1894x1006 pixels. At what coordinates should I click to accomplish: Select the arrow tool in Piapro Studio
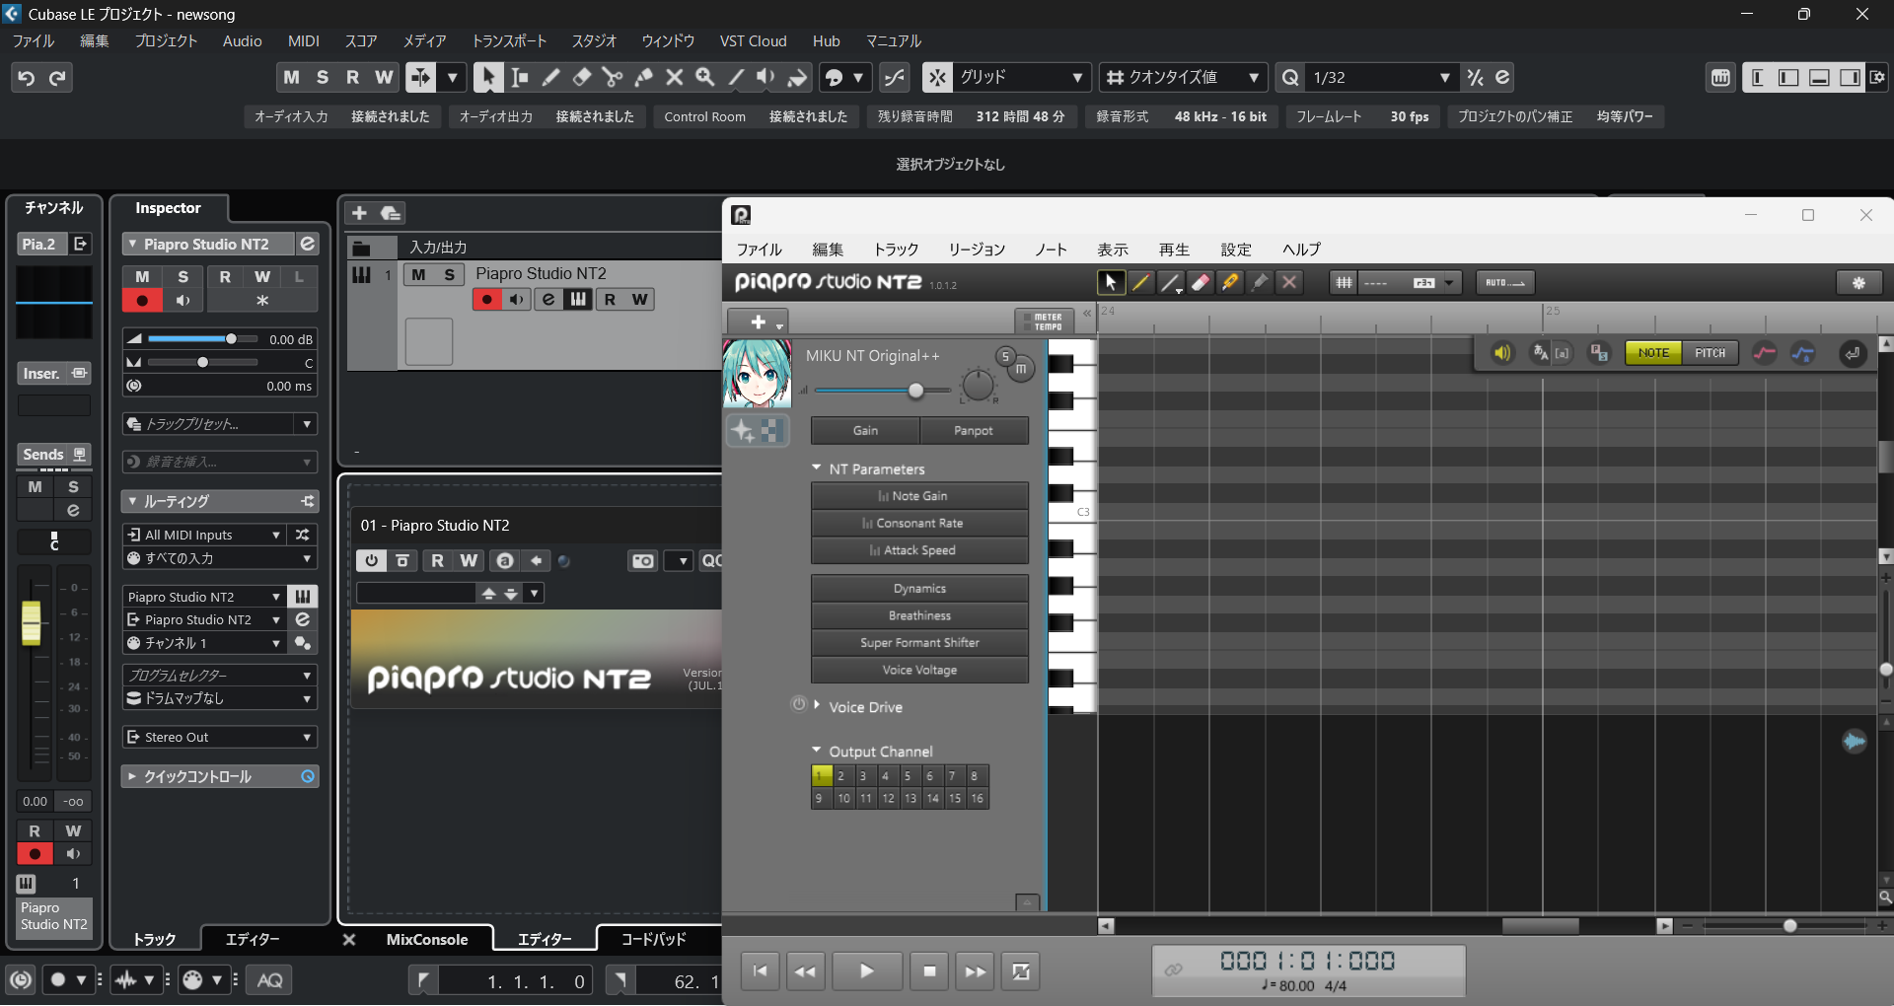click(x=1111, y=283)
